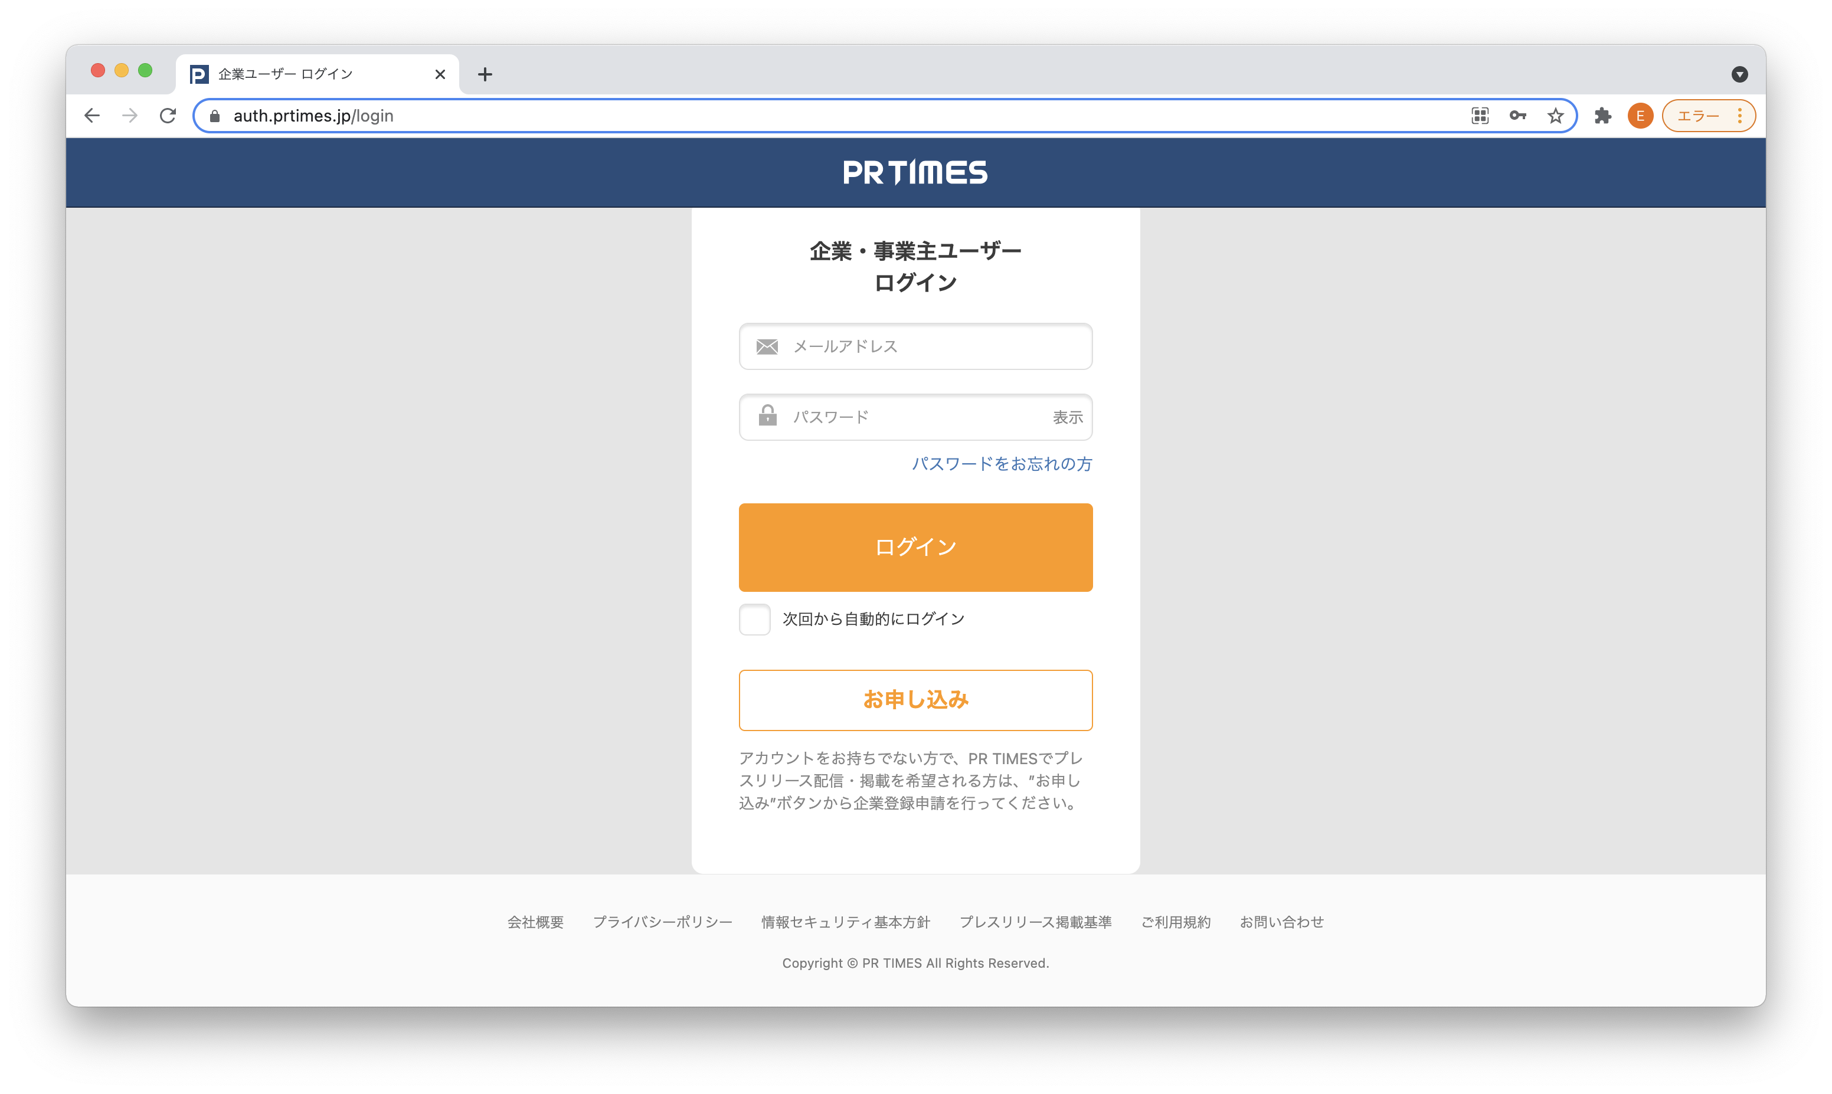Focus the メールアドレス input field
Viewport: 1832px width, 1094px height.
pyautogui.click(x=915, y=346)
